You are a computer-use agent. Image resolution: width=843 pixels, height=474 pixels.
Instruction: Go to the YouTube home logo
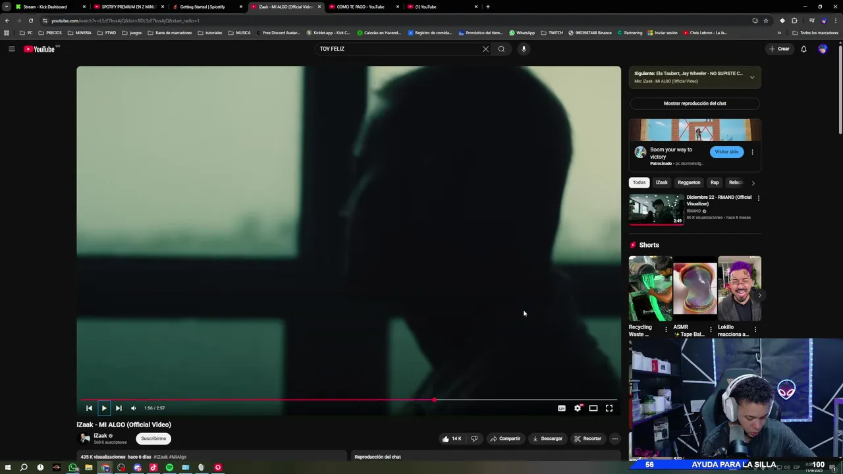point(40,49)
